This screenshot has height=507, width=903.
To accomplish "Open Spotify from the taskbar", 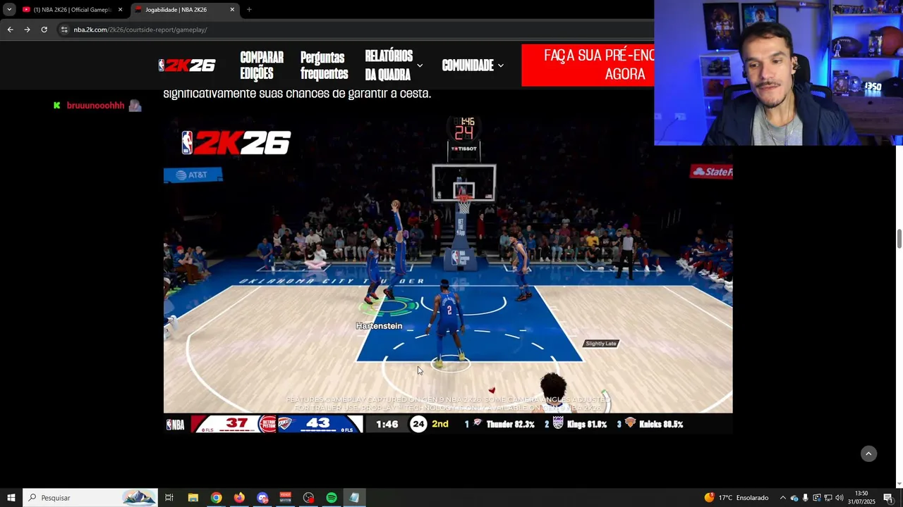I will click(x=332, y=498).
